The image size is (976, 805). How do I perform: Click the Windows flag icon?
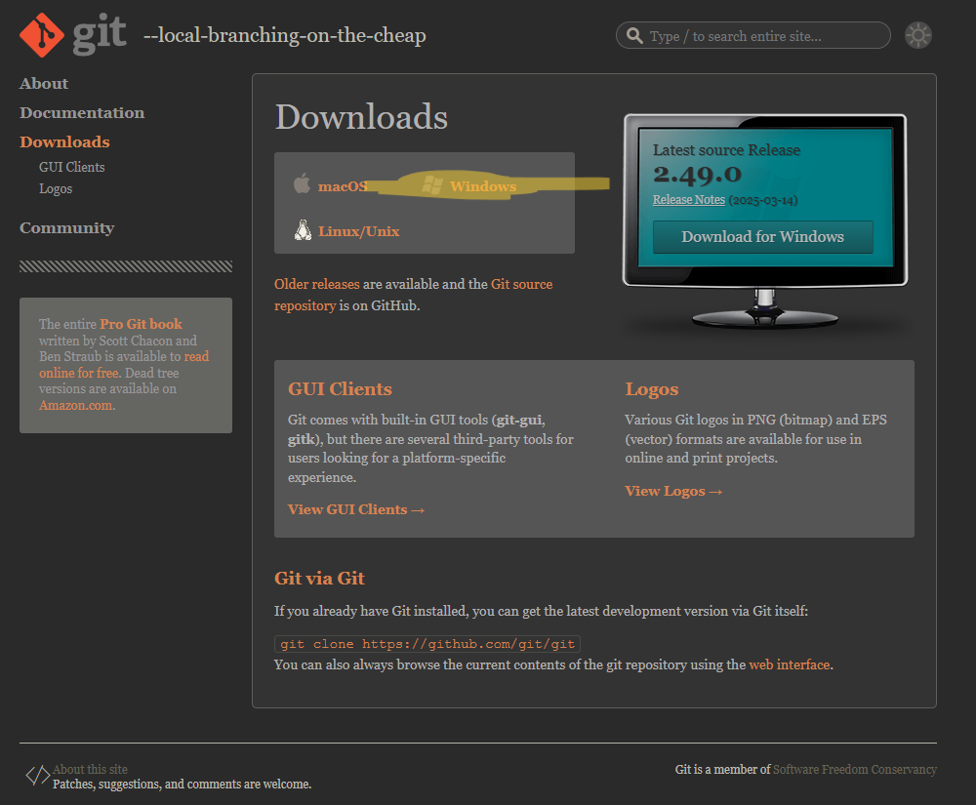point(432,184)
